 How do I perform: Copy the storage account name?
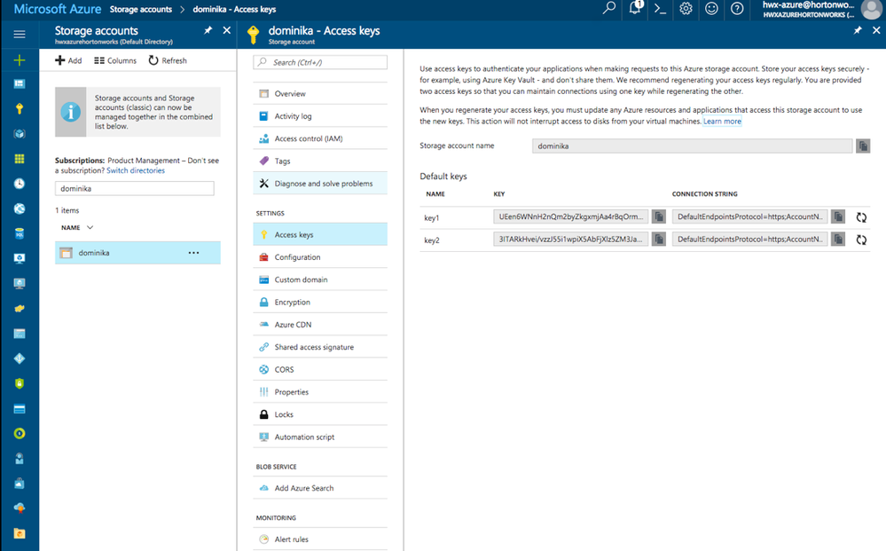(863, 146)
